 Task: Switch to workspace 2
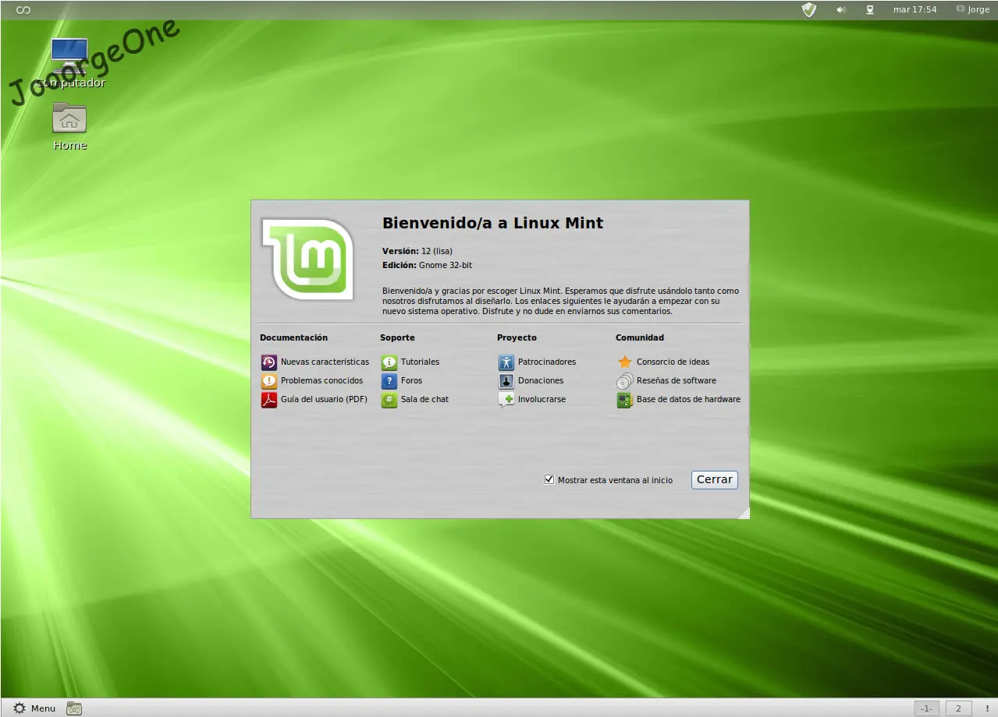pos(959,708)
